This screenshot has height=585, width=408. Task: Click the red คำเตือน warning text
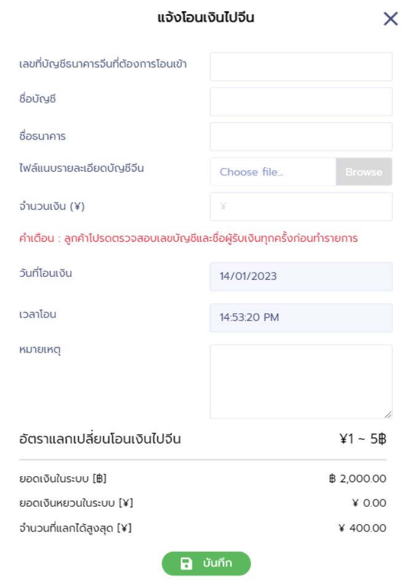pyautogui.click(x=188, y=238)
